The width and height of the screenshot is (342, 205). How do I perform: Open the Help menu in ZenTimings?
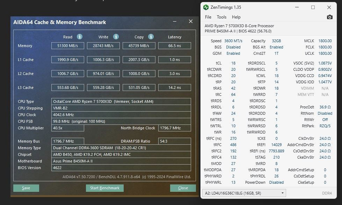click(236, 17)
